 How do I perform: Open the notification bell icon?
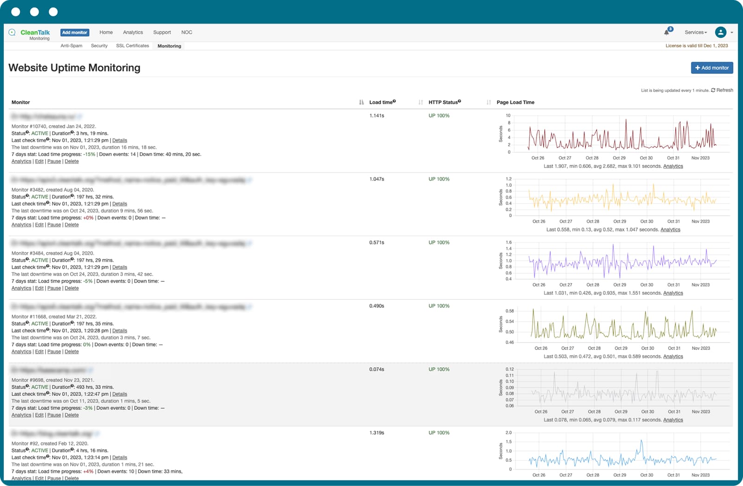666,32
